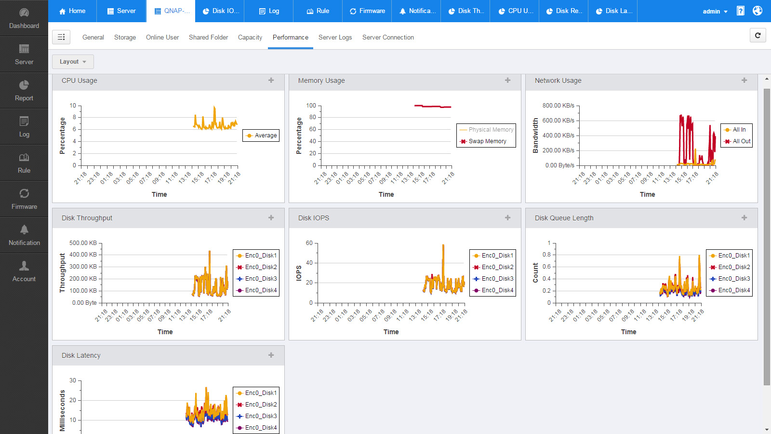Open the Report sidebar icon

click(x=24, y=90)
